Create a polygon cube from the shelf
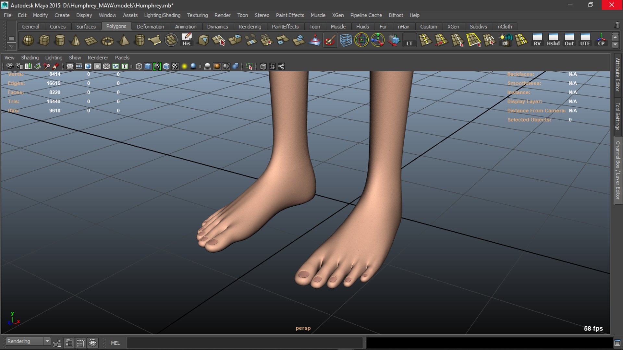The width and height of the screenshot is (623, 350). pyautogui.click(x=44, y=40)
